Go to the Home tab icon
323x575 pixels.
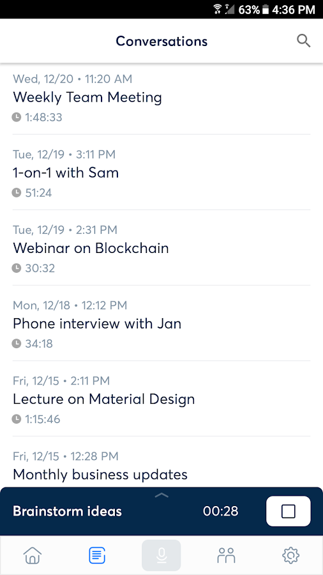[33, 555]
